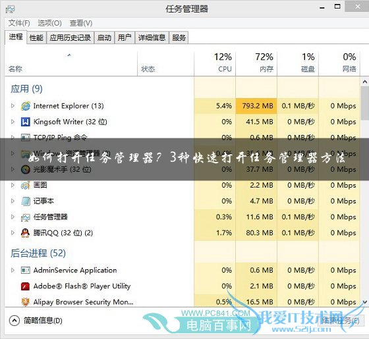Switch to the 服务 tab
Viewport: 369px width, 339px height.
[179, 38]
